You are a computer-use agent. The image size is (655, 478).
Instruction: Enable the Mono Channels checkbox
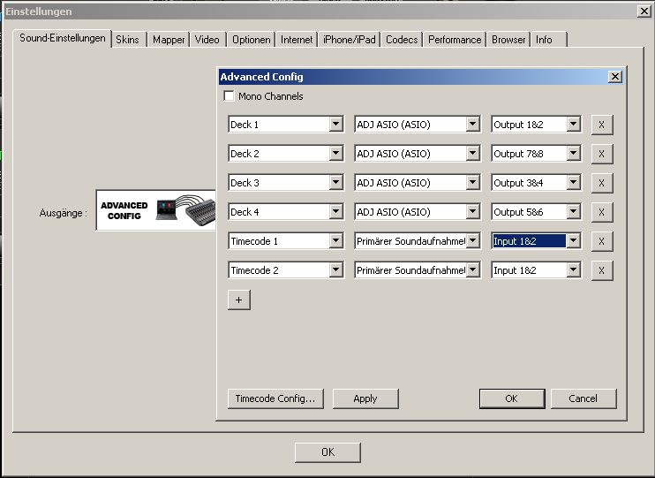[230, 96]
